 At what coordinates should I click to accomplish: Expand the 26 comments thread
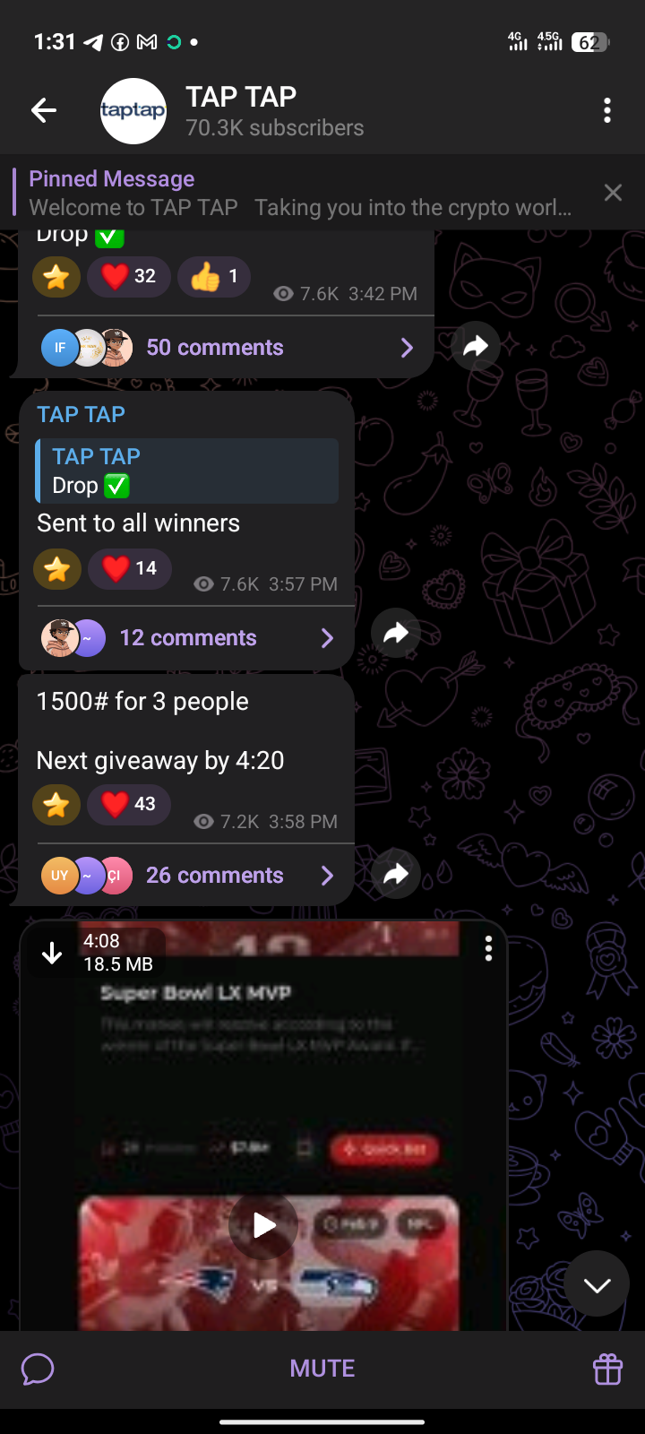[x=188, y=875]
